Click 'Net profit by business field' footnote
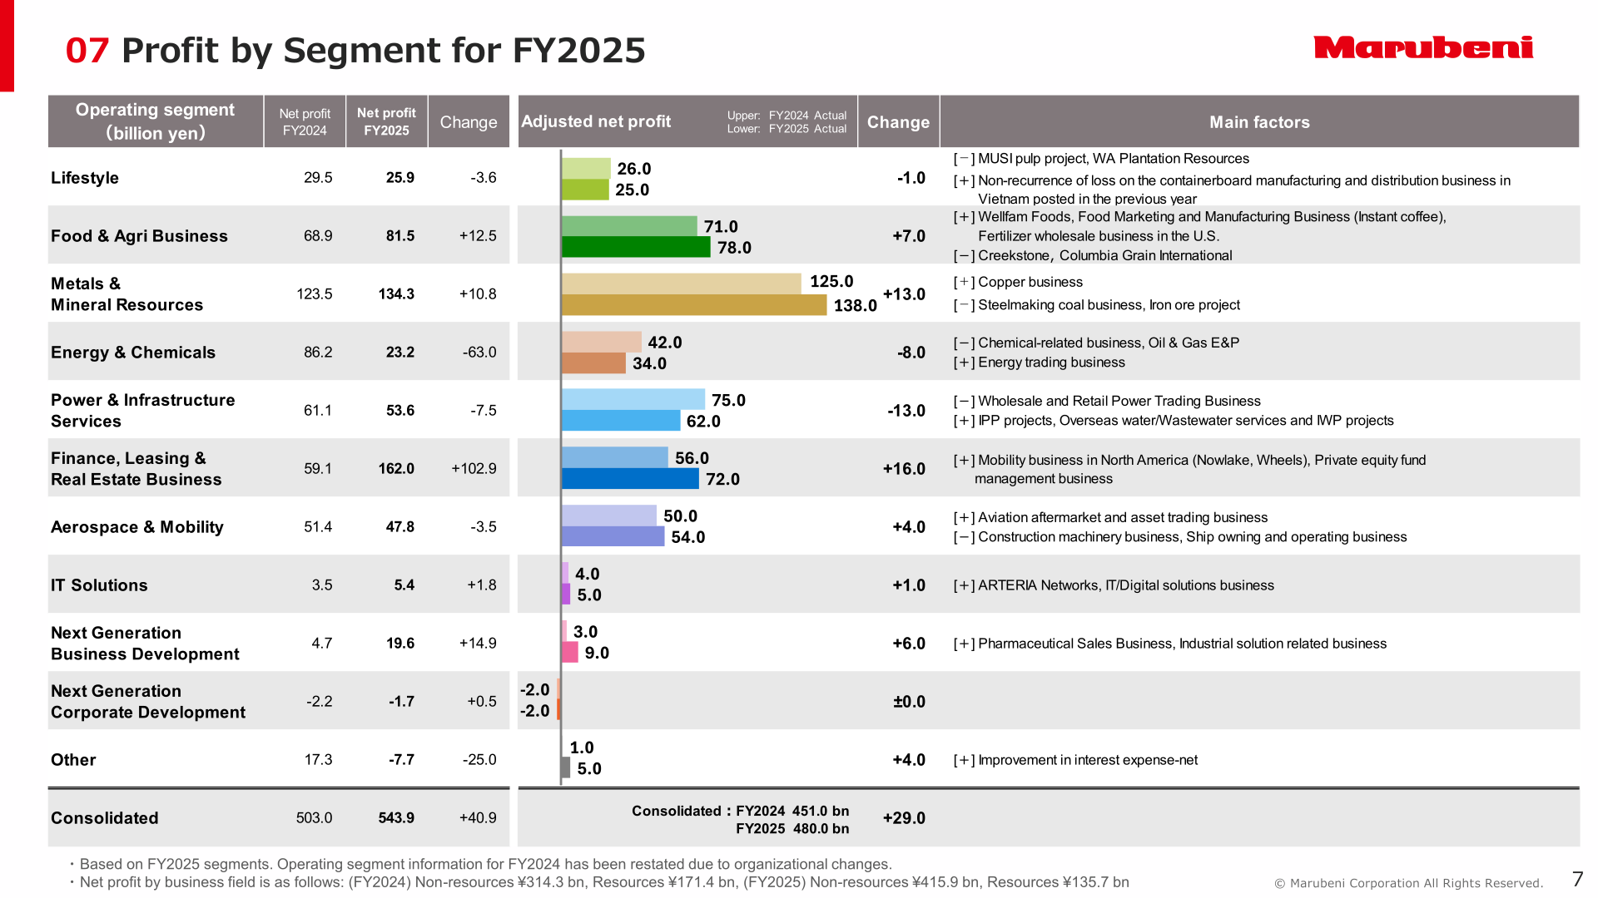This screenshot has height=898, width=1598. point(599,882)
